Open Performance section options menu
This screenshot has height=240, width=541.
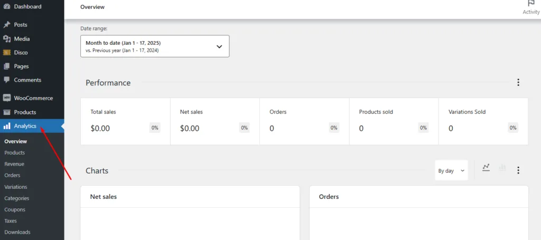pos(518,82)
